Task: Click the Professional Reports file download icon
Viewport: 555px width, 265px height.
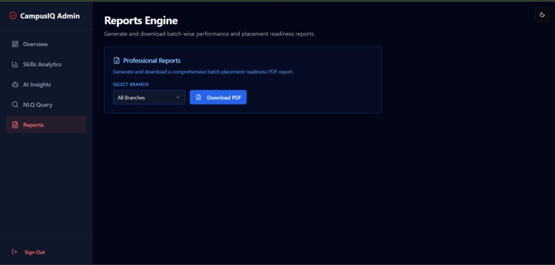Action: (116, 60)
